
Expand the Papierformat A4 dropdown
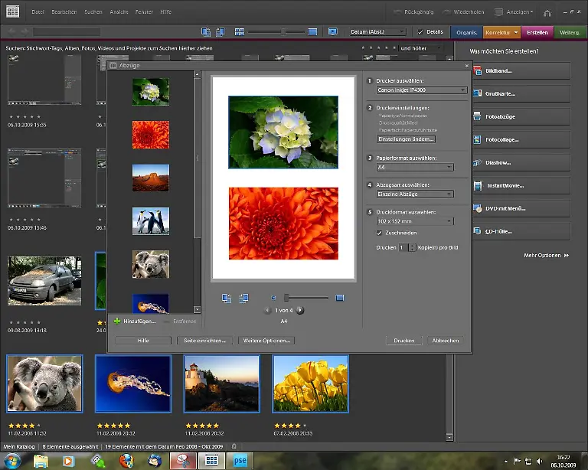[x=414, y=167]
